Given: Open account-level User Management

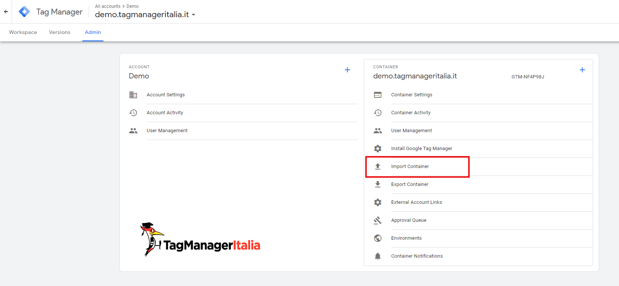Looking at the screenshot, I should (x=167, y=131).
